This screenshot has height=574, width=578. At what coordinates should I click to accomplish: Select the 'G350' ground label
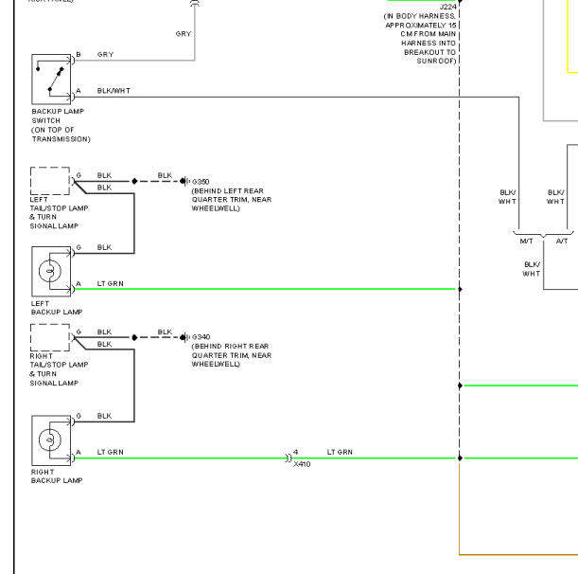[201, 182]
